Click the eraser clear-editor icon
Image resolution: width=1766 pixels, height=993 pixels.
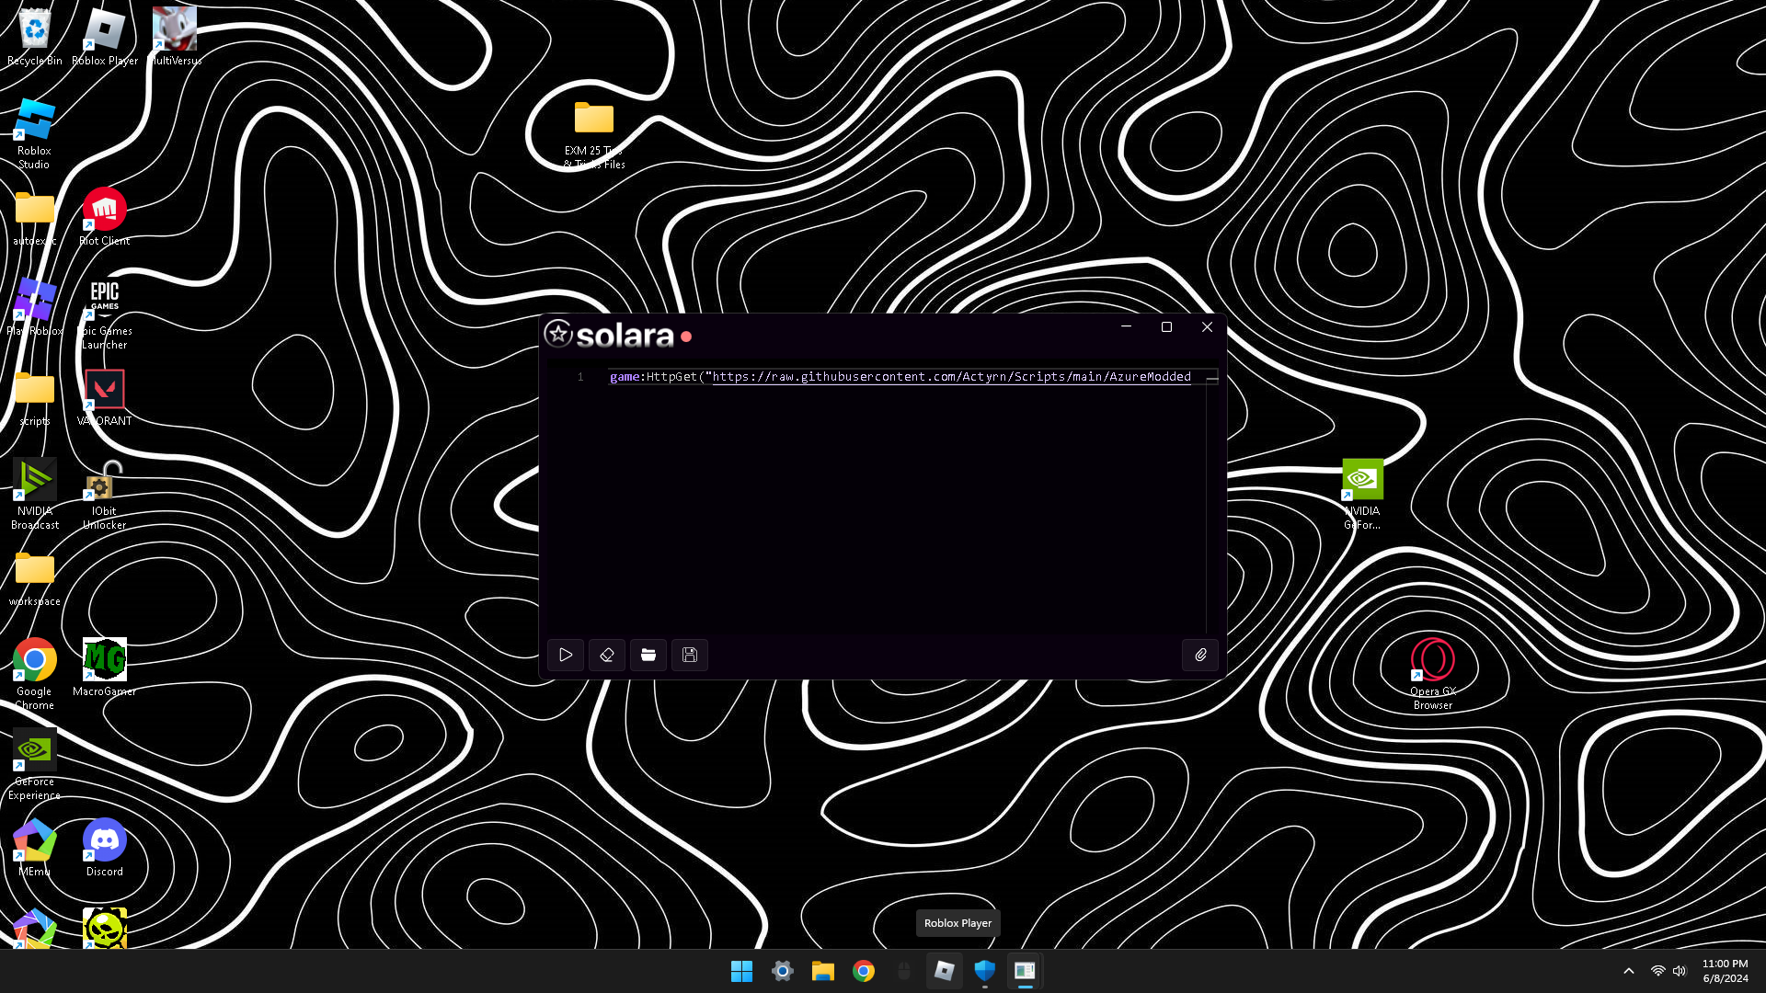[607, 655]
